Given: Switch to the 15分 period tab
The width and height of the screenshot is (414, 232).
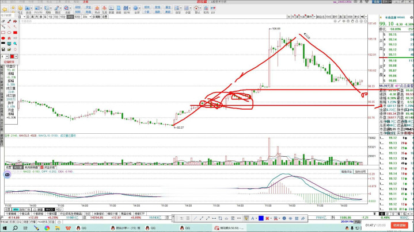Looking at the screenshot, I should tap(62, 17).
